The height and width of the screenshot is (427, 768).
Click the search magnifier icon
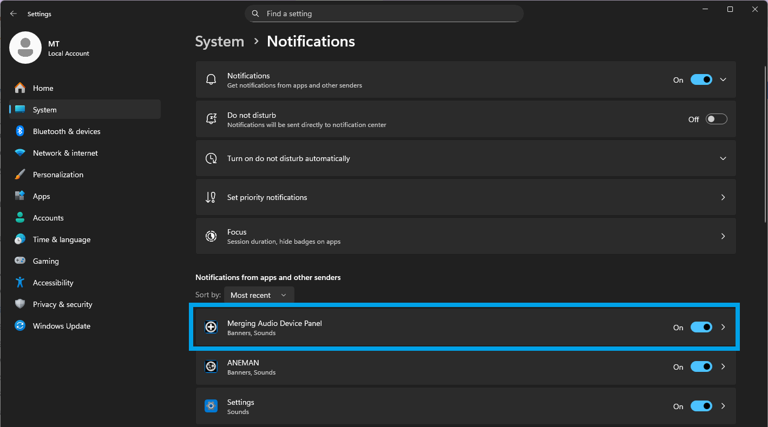(255, 14)
